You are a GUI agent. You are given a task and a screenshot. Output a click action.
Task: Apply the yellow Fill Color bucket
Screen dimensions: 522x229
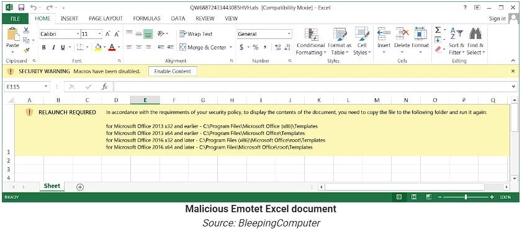click(x=98, y=48)
